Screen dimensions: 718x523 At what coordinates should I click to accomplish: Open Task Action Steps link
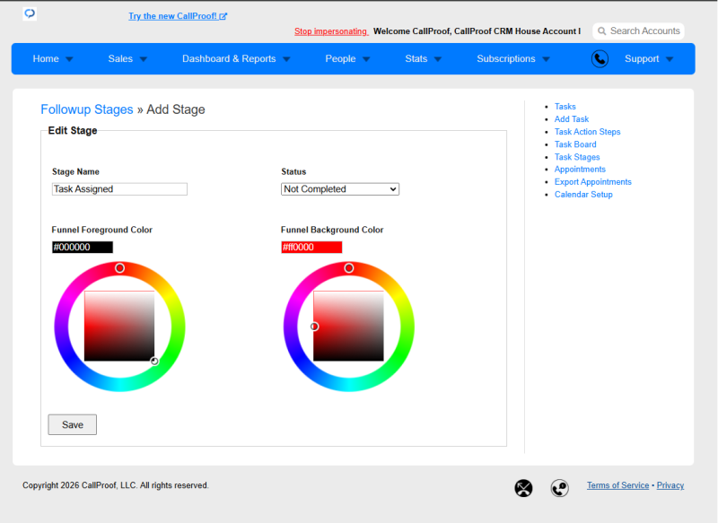(588, 132)
